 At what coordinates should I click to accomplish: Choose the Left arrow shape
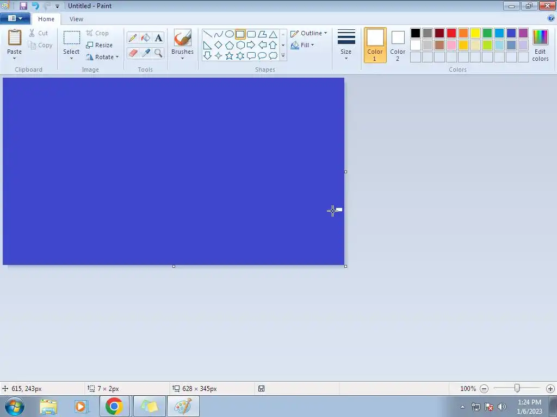(262, 45)
